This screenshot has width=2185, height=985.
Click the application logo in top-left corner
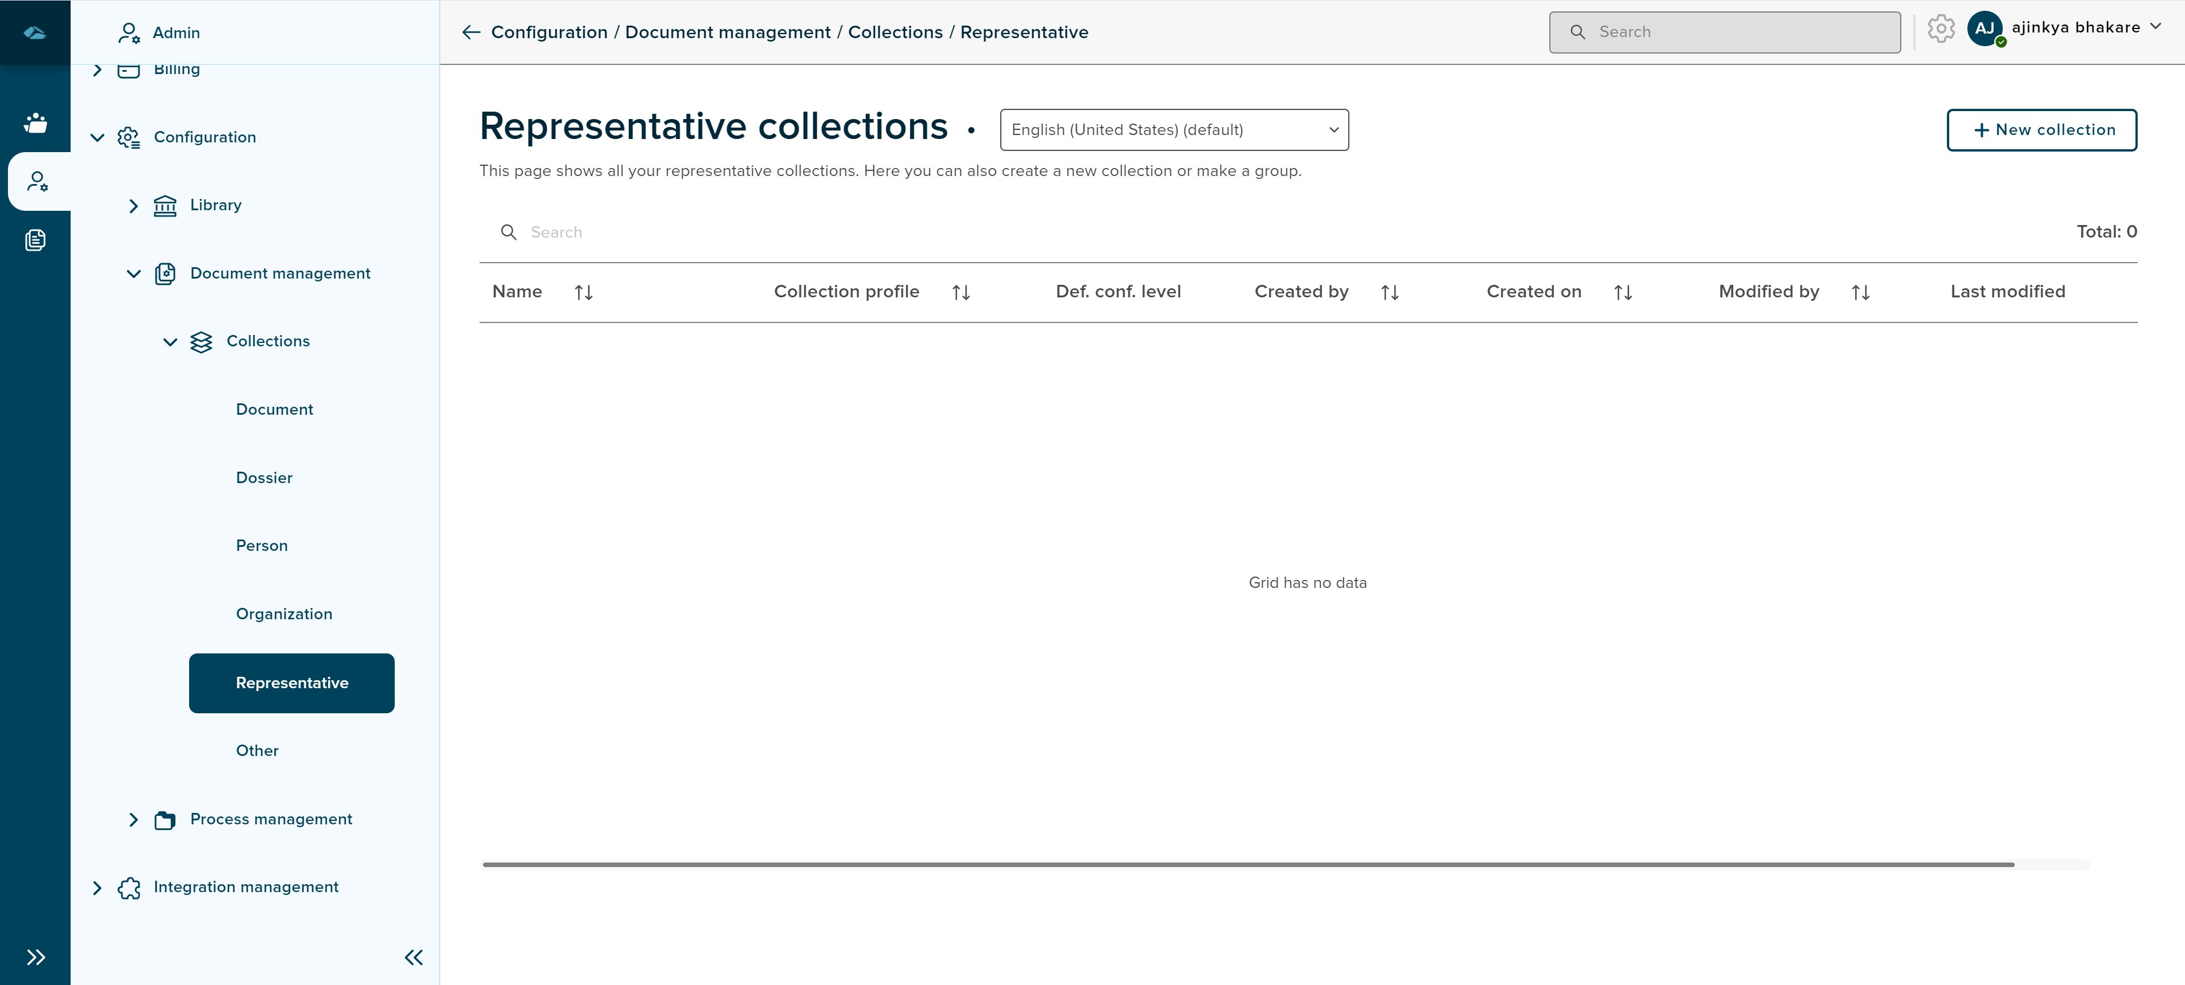point(35,33)
